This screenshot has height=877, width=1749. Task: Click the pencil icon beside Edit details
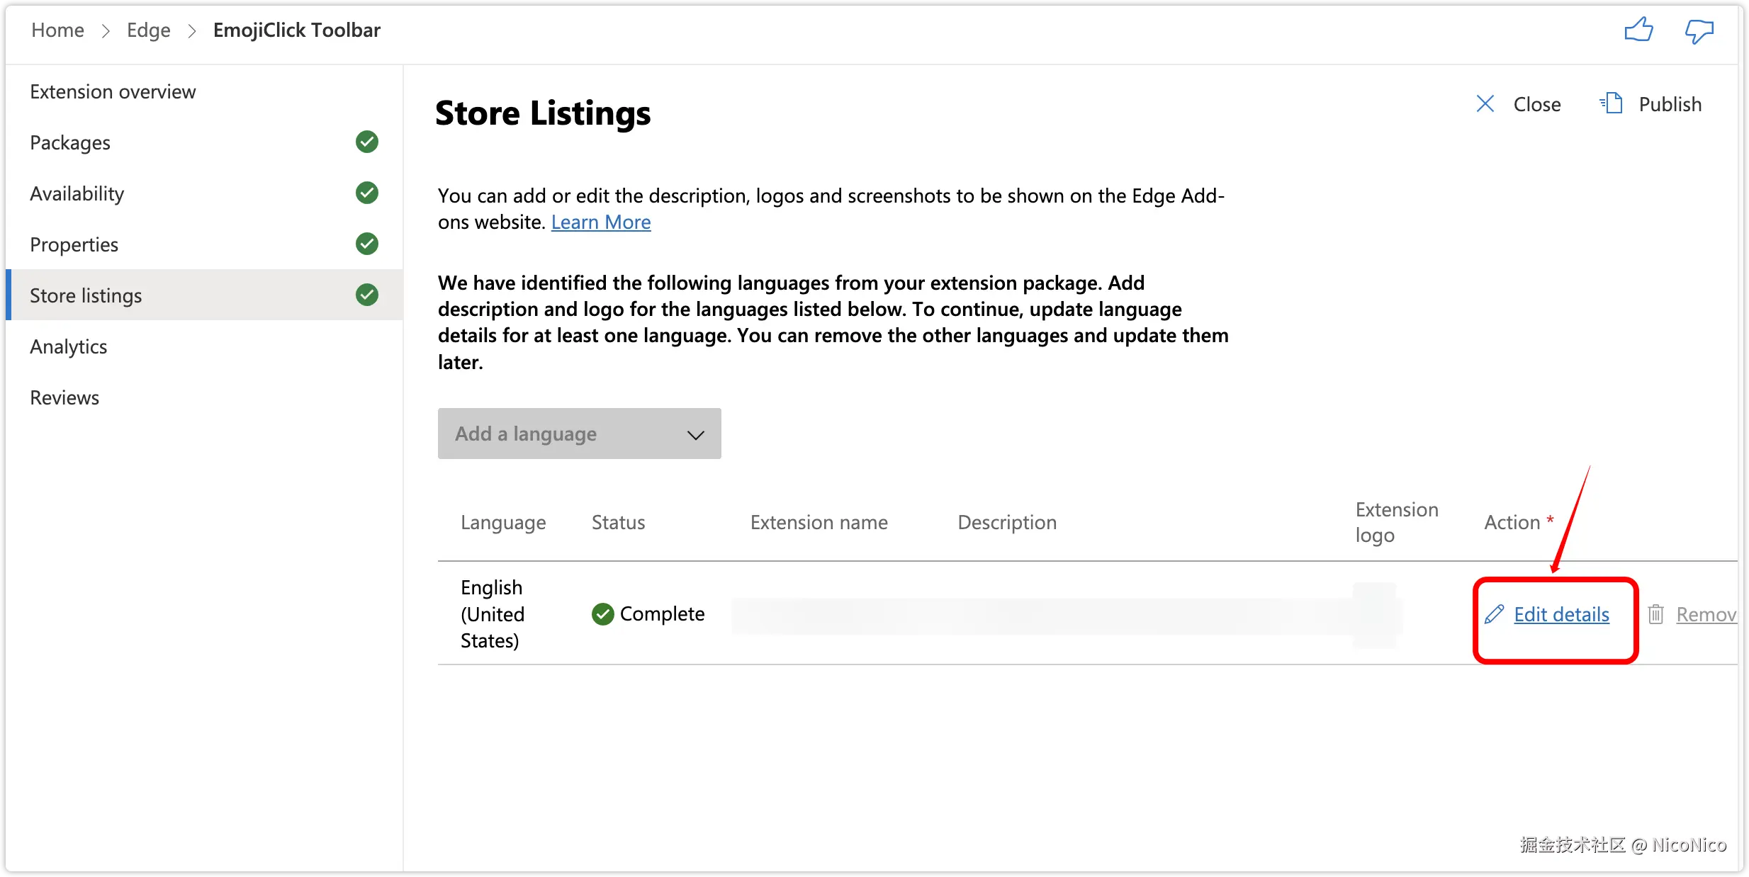[x=1494, y=614]
